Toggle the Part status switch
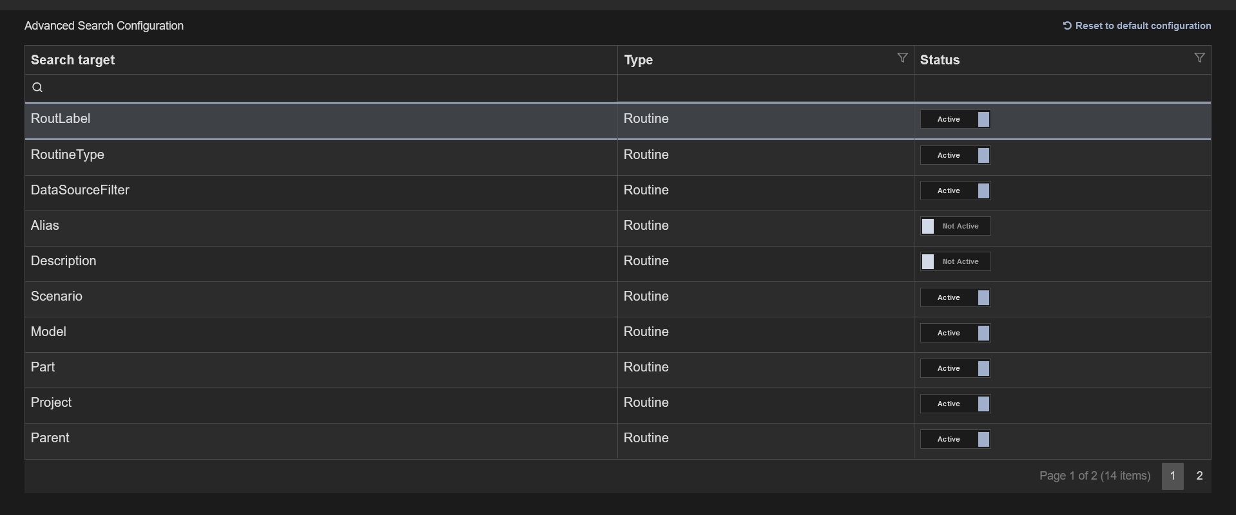 pos(955,368)
